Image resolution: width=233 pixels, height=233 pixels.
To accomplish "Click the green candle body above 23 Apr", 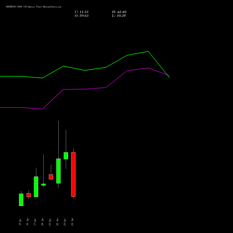I will tap(66, 156).
